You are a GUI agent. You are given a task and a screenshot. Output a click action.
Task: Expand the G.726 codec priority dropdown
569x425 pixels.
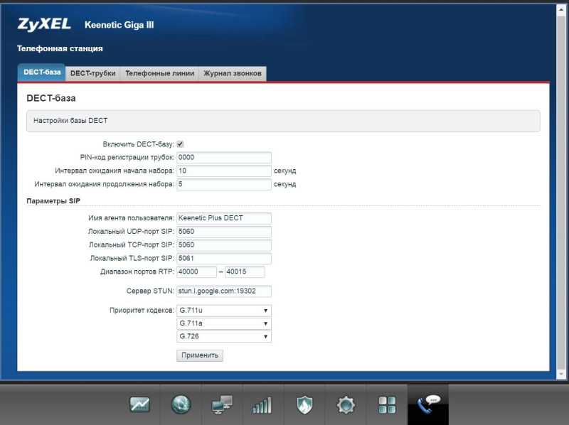click(224, 337)
